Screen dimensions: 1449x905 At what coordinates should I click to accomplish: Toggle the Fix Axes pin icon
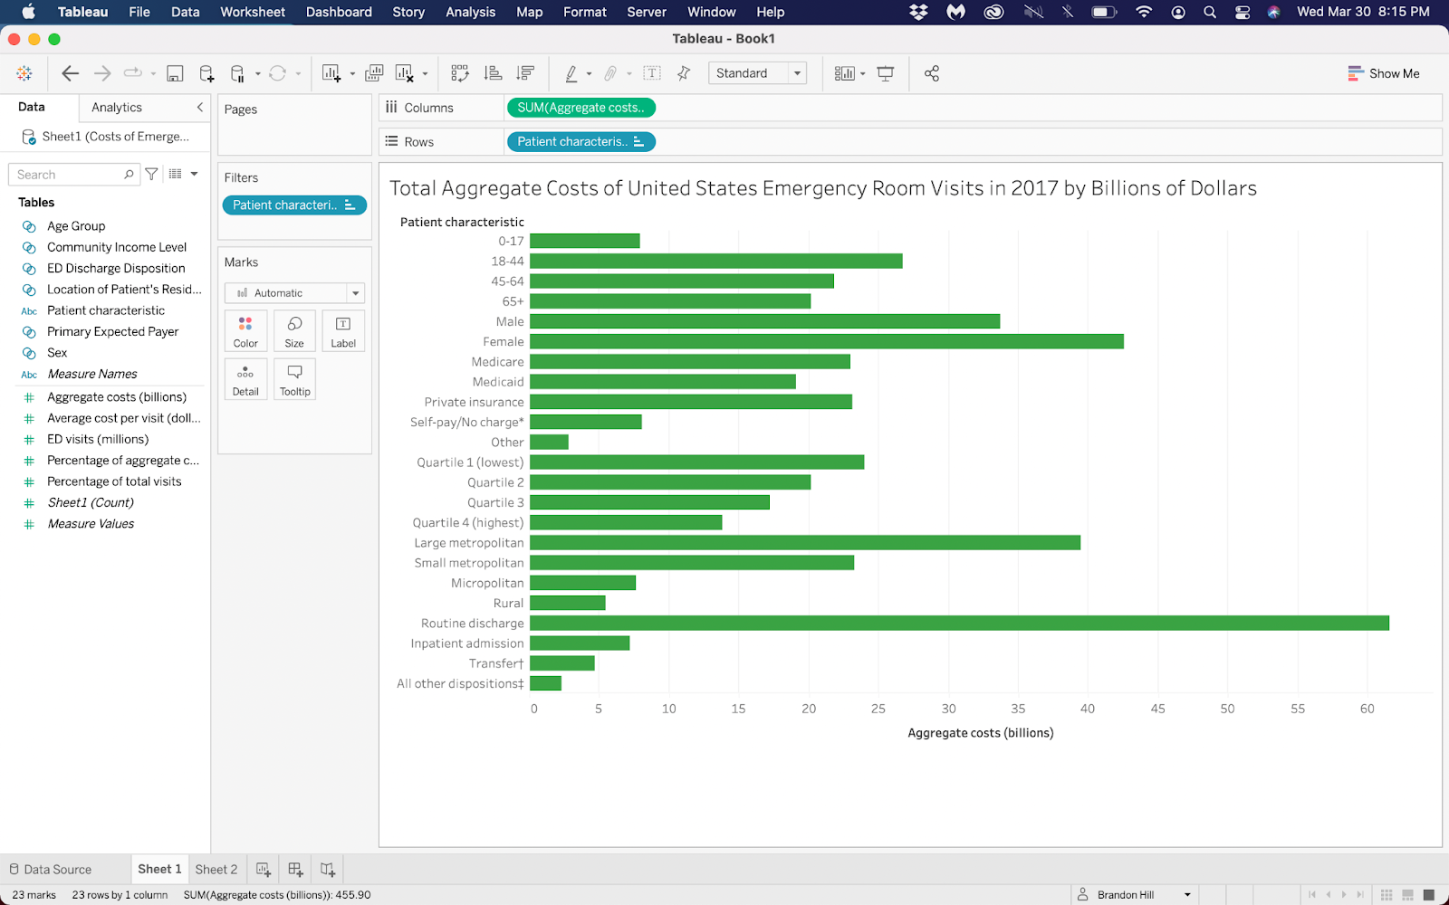(x=684, y=73)
